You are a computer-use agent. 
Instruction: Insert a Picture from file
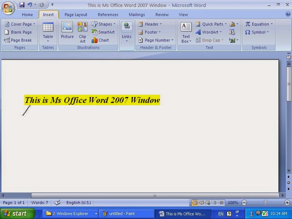[67, 30]
